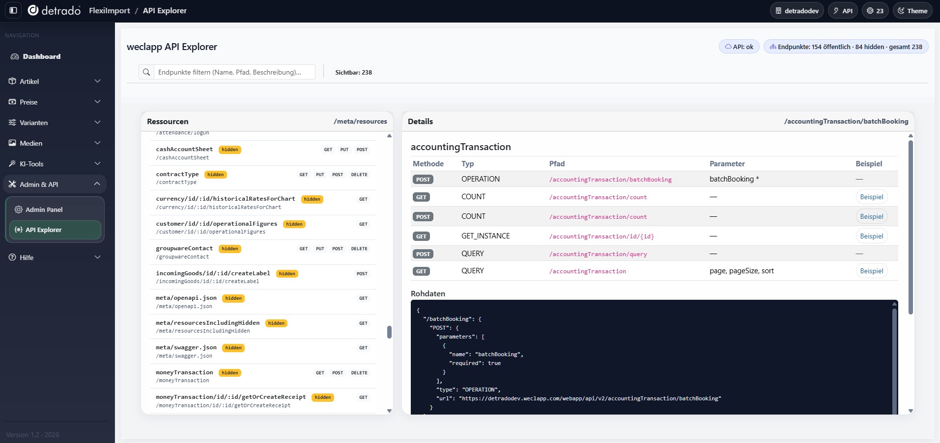Click the Parameter column header
Viewport: 940px width, 443px height.
click(727, 164)
